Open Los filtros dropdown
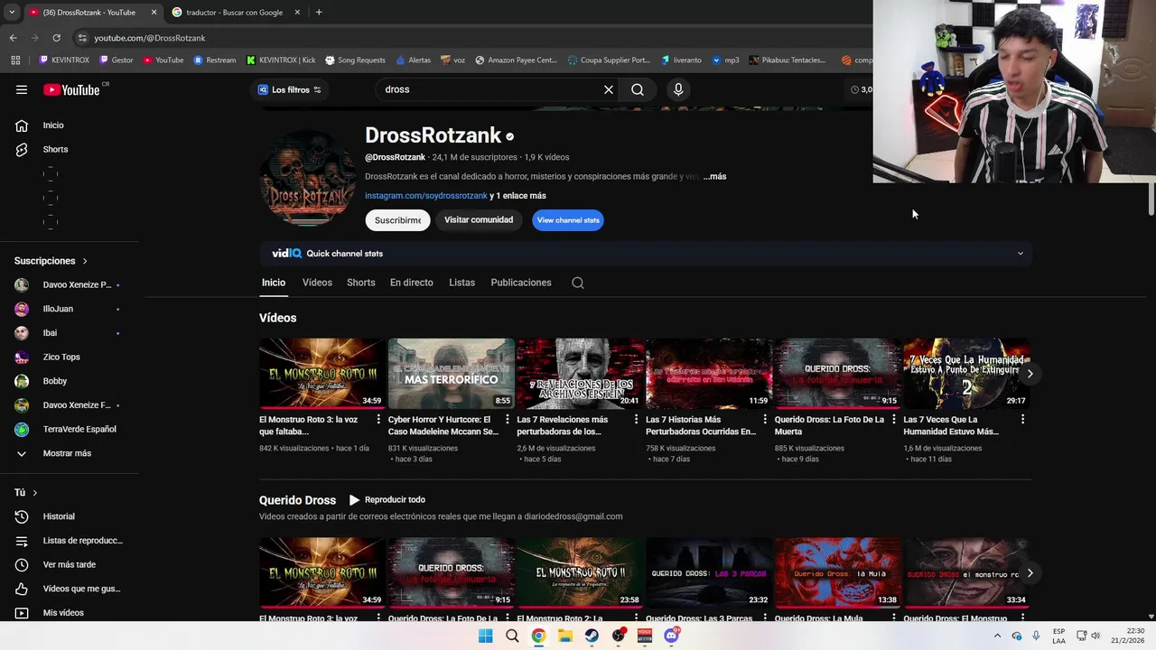Viewport: 1156px width, 650px height. [x=289, y=89]
